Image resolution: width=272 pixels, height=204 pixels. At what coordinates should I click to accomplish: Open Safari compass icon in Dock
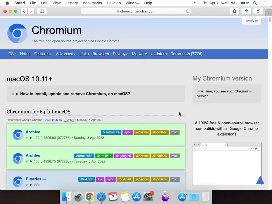pos(101,197)
